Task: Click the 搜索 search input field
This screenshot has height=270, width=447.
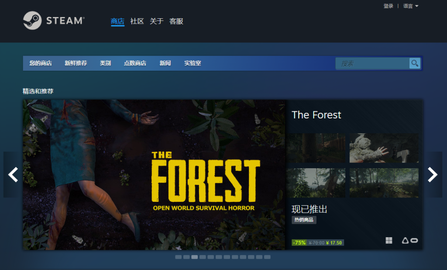Action: pos(372,63)
